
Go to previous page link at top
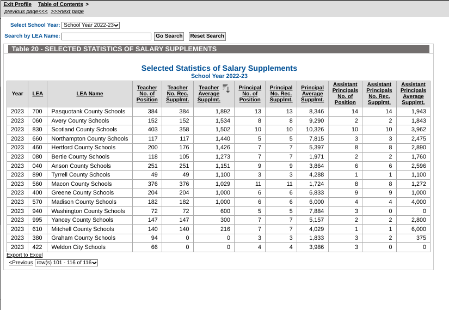(x=26, y=11)
